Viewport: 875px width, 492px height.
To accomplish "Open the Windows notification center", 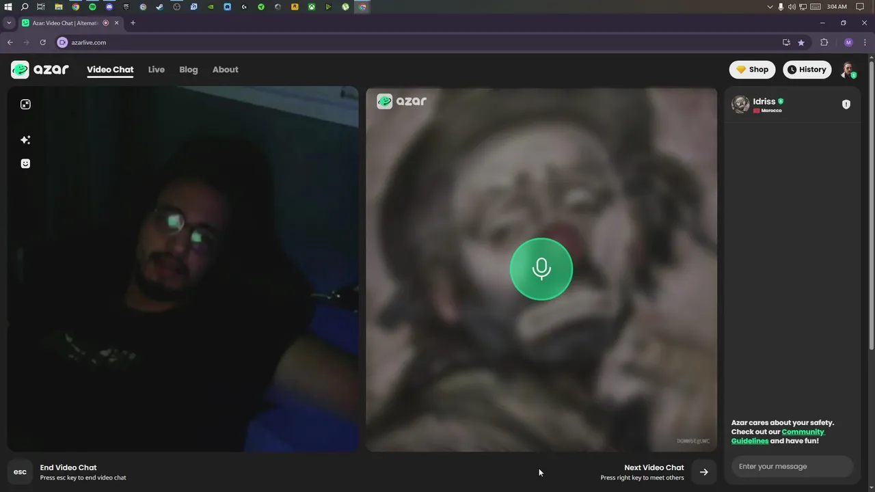I will tap(861, 7).
